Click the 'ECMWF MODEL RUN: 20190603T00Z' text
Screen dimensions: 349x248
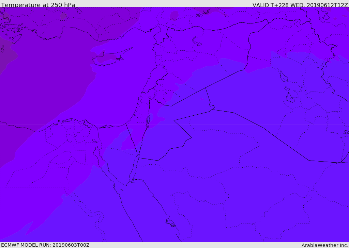45,245
